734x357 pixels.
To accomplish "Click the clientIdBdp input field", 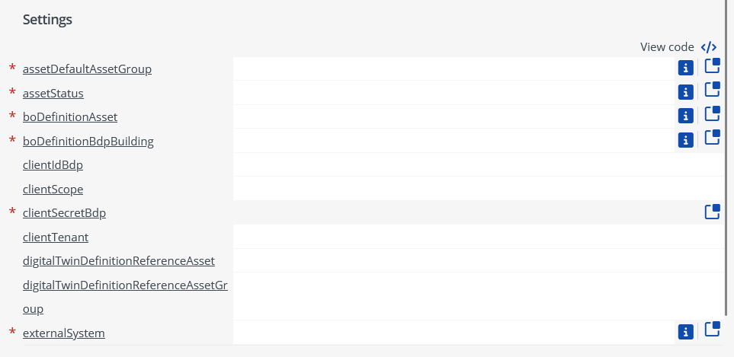I will point(479,164).
